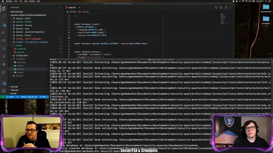Screen dimensions: 273x153
Task: Click the open changes icon in editor toolbar
Action: pyautogui.click(x=221, y=8)
